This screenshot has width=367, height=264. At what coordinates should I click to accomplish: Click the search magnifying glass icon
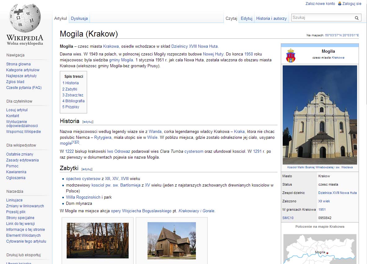(356, 18)
